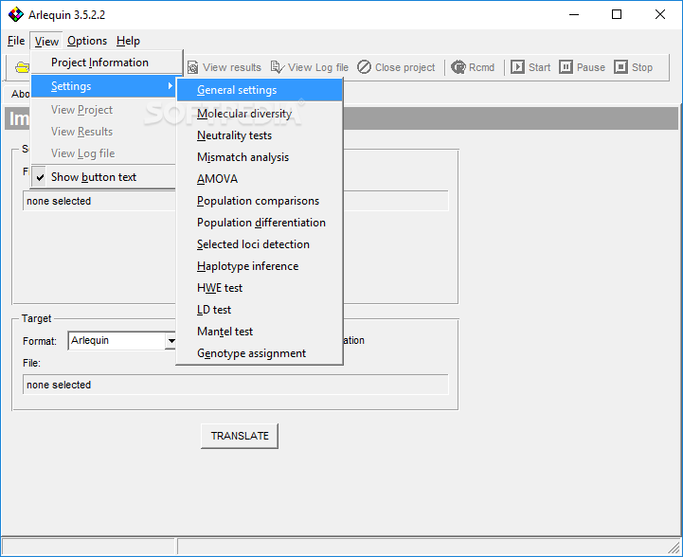Open the Target Format dropdown arrow
Image resolution: width=683 pixels, height=557 pixels.
coord(171,341)
